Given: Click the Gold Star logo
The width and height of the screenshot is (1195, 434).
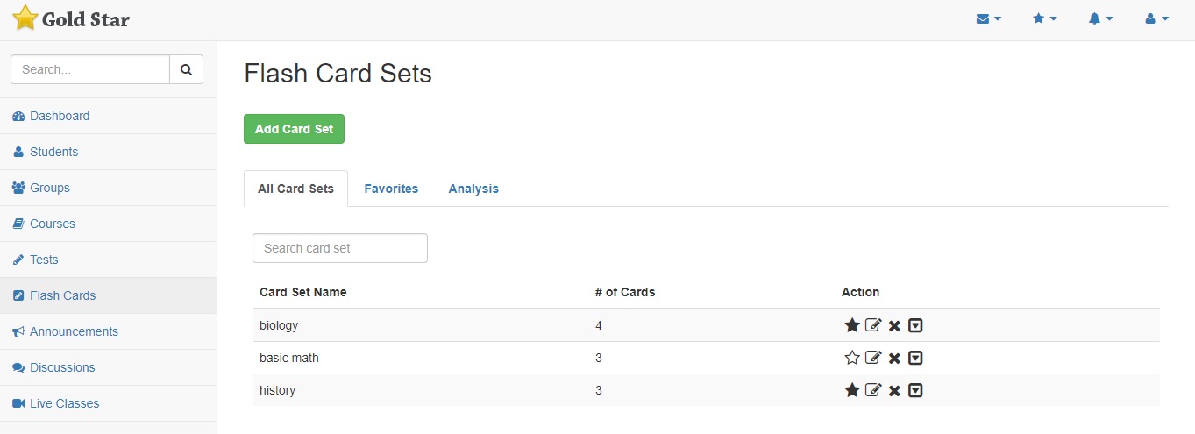Looking at the screenshot, I should coord(71,18).
